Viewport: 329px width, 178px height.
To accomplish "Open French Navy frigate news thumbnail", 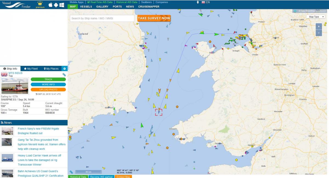I will pyautogui.click(x=7, y=131).
